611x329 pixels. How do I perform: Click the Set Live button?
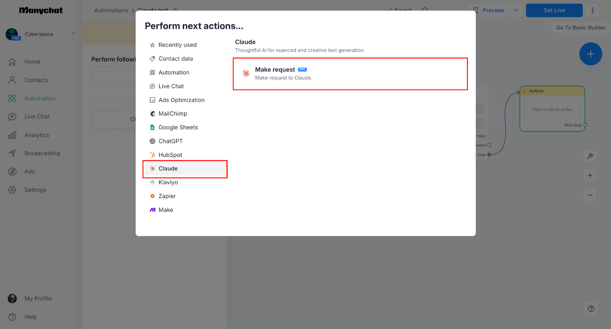click(554, 10)
